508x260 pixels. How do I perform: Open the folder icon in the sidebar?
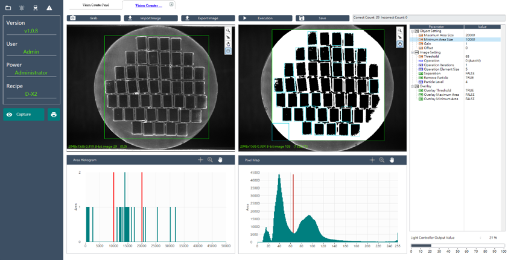[x=8, y=8]
